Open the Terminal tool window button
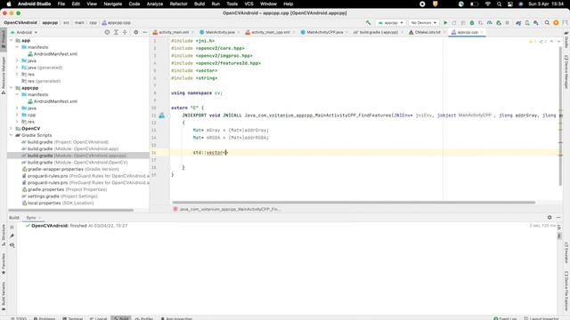The image size is (570, 320). tap(73, 318)
